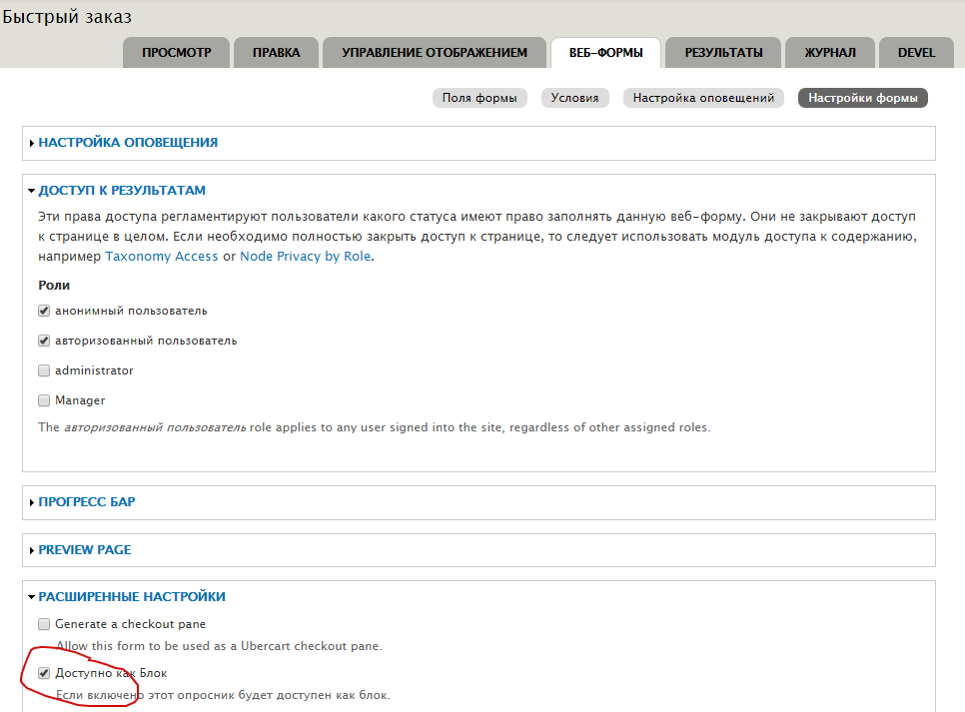The width and height of the screenshot is (965, 712).
Task: Enable the administrator role checkbox
Action: click(44, 370)
